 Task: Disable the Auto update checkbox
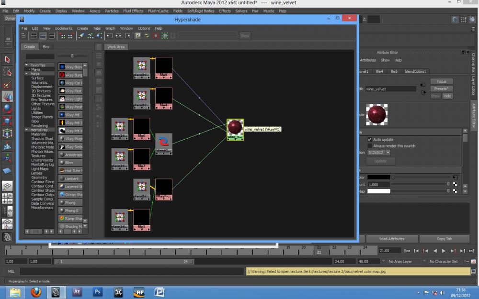pyautogui.click(x=369, y=139)
